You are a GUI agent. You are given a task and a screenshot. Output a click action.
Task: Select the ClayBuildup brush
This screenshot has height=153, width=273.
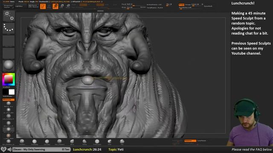pyautogui.click(x=35, y=142)
